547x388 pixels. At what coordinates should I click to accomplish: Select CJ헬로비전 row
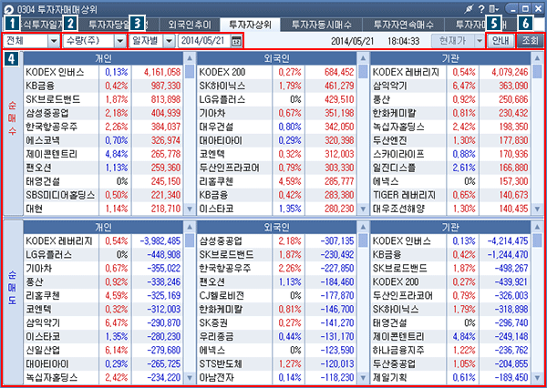[276, 296]
